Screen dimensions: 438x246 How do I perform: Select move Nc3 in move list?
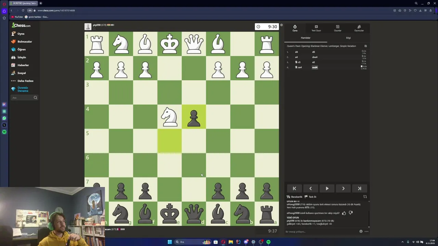click(298, 62)
